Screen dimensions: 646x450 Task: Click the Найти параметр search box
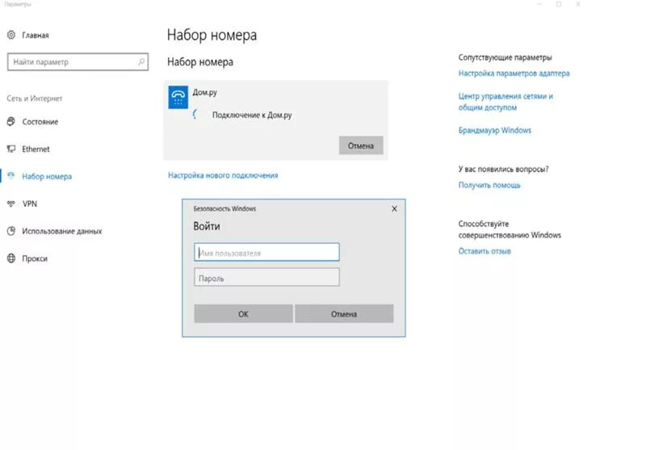[78, 62]
